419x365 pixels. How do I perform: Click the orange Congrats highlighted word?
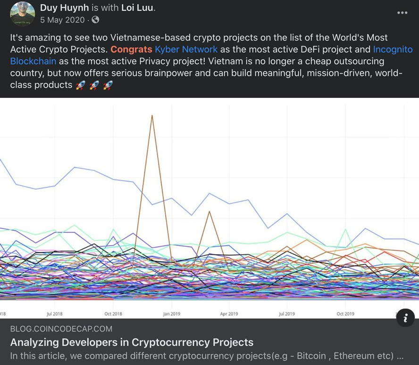coord(131,49)
